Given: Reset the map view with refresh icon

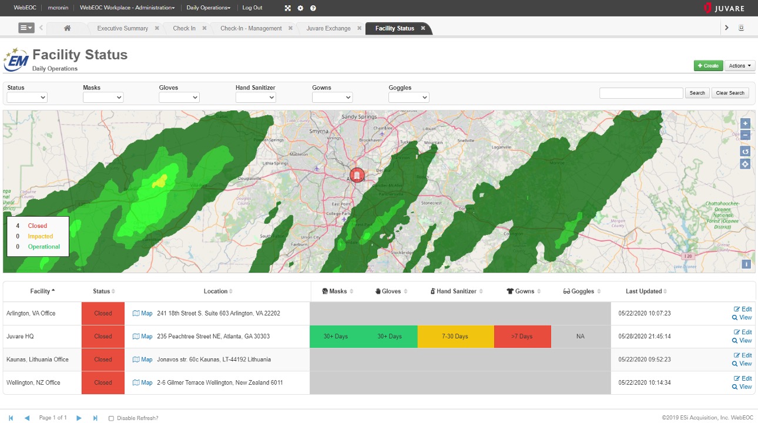Looking at the screenshot, I should (745, 152).
